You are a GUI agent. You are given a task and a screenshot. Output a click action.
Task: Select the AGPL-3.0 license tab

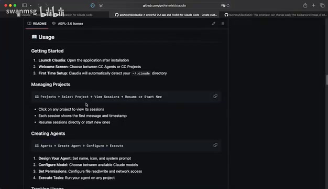[x=68, y=24]
